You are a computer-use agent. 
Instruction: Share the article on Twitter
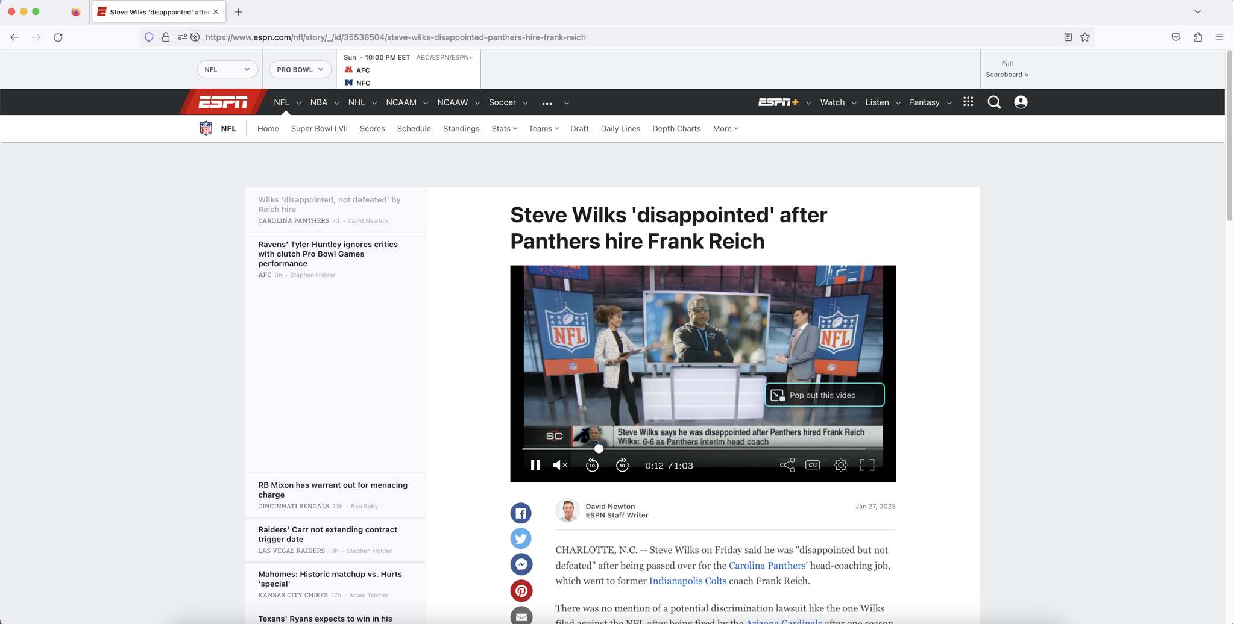521,538
